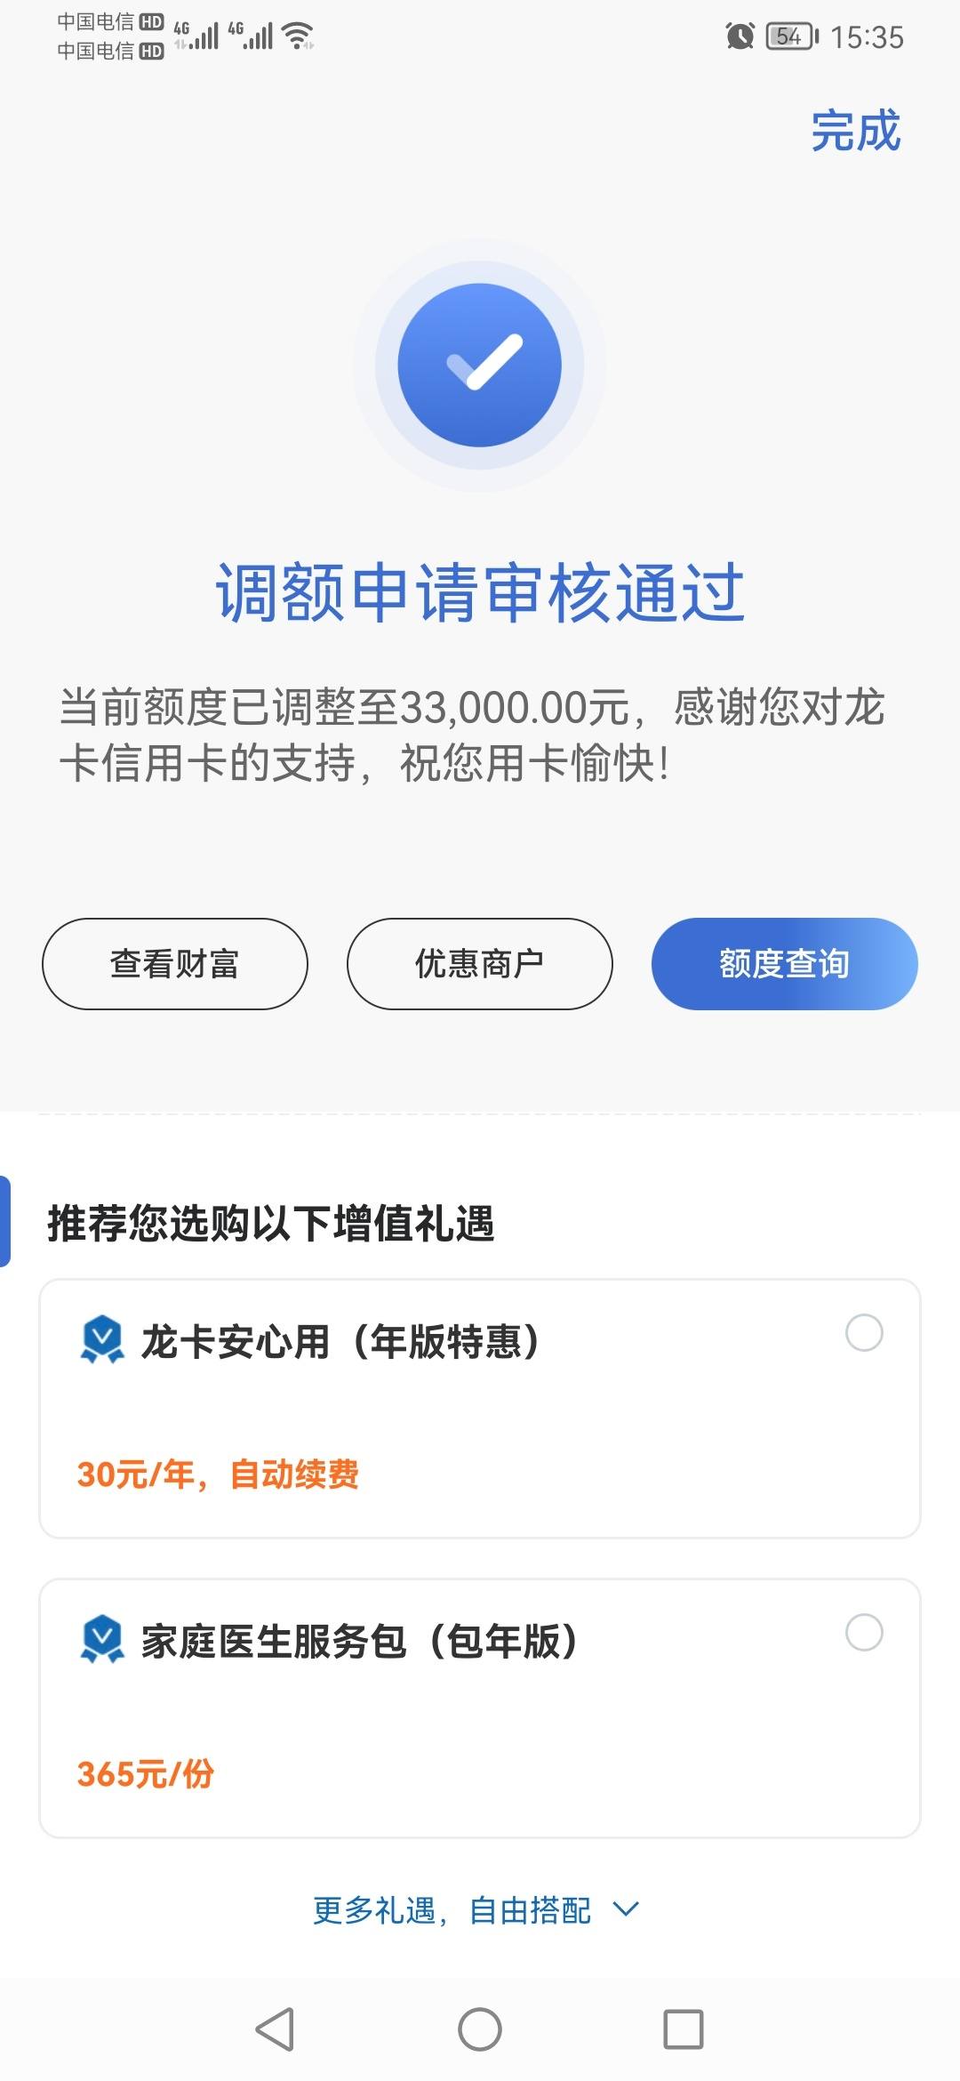Tap the battery level indicator
960x2081 pixels.
[x=792, y=36]
